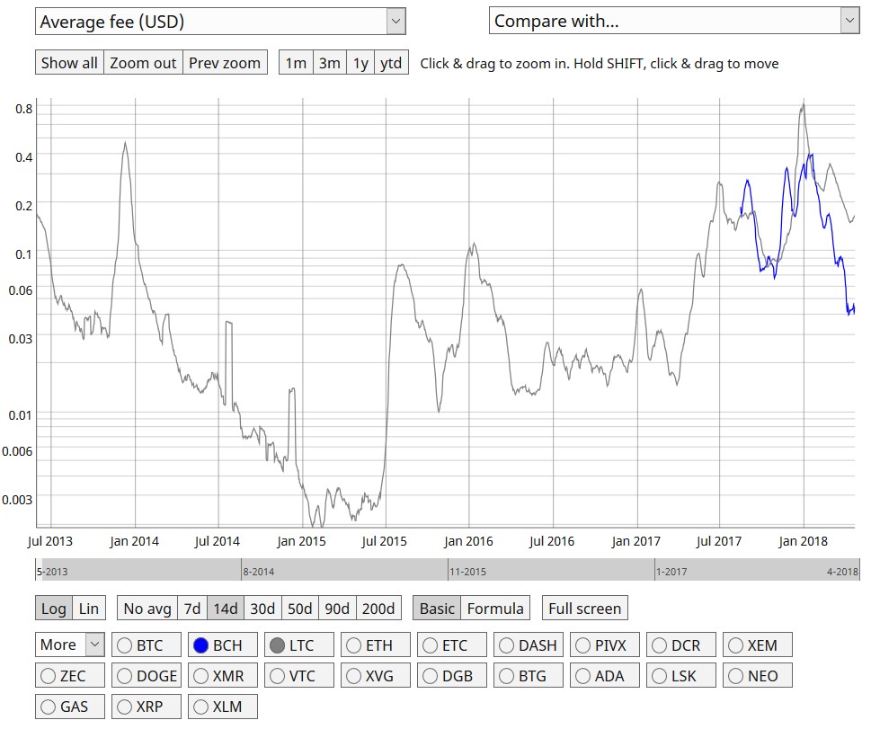871x729 pixels.
Task: Enable the XMR coin series
Action: [223, 675]
